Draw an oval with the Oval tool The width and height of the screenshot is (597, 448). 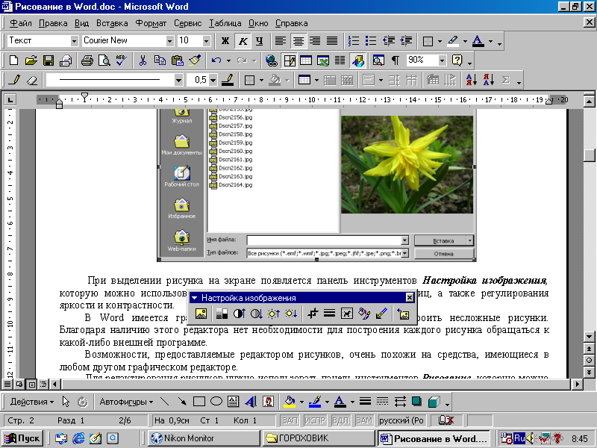216,402
